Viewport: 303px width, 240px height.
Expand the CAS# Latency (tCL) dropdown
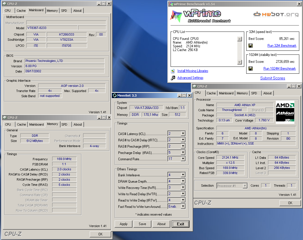183,134
